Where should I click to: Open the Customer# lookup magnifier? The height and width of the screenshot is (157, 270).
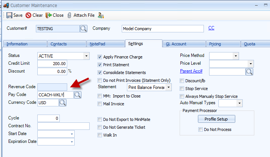point(84,29)
